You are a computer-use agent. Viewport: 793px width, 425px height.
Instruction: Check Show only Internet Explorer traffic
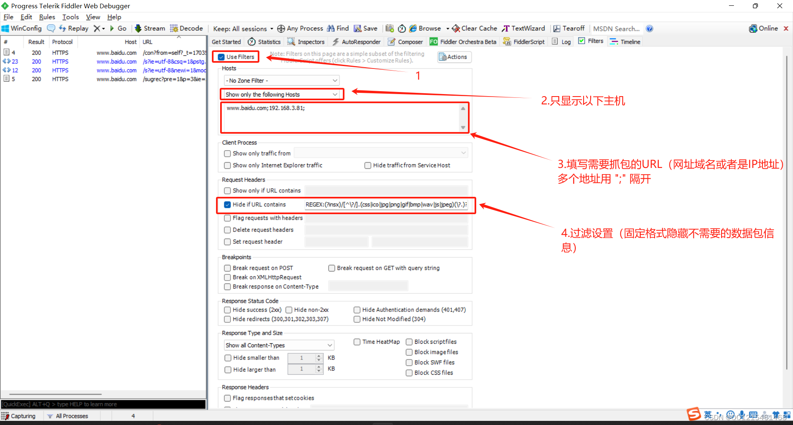point(228,165)
